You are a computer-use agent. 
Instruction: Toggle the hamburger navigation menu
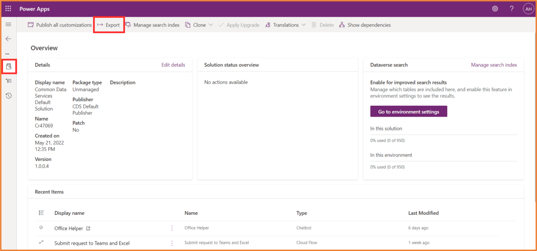[x=8, y=25]
